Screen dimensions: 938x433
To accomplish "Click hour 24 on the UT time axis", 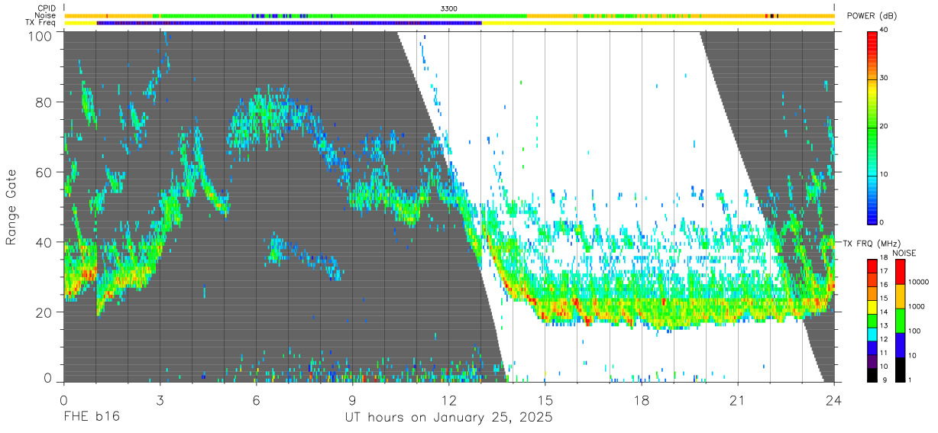I will point(834,400).
